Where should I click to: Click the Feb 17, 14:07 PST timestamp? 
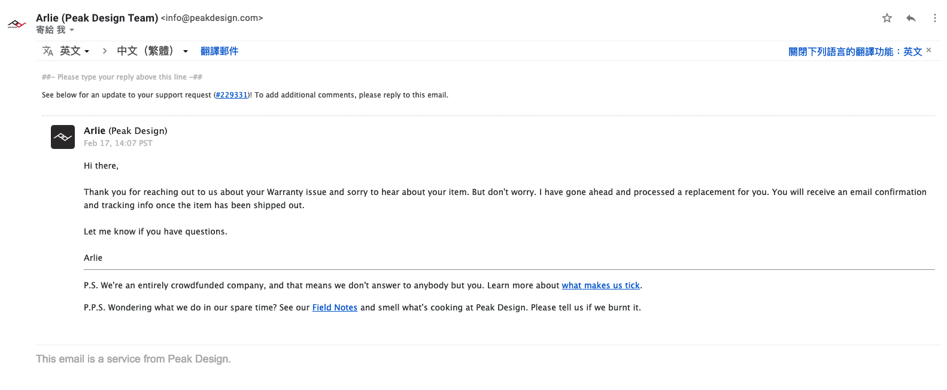[x=118, y=144]
